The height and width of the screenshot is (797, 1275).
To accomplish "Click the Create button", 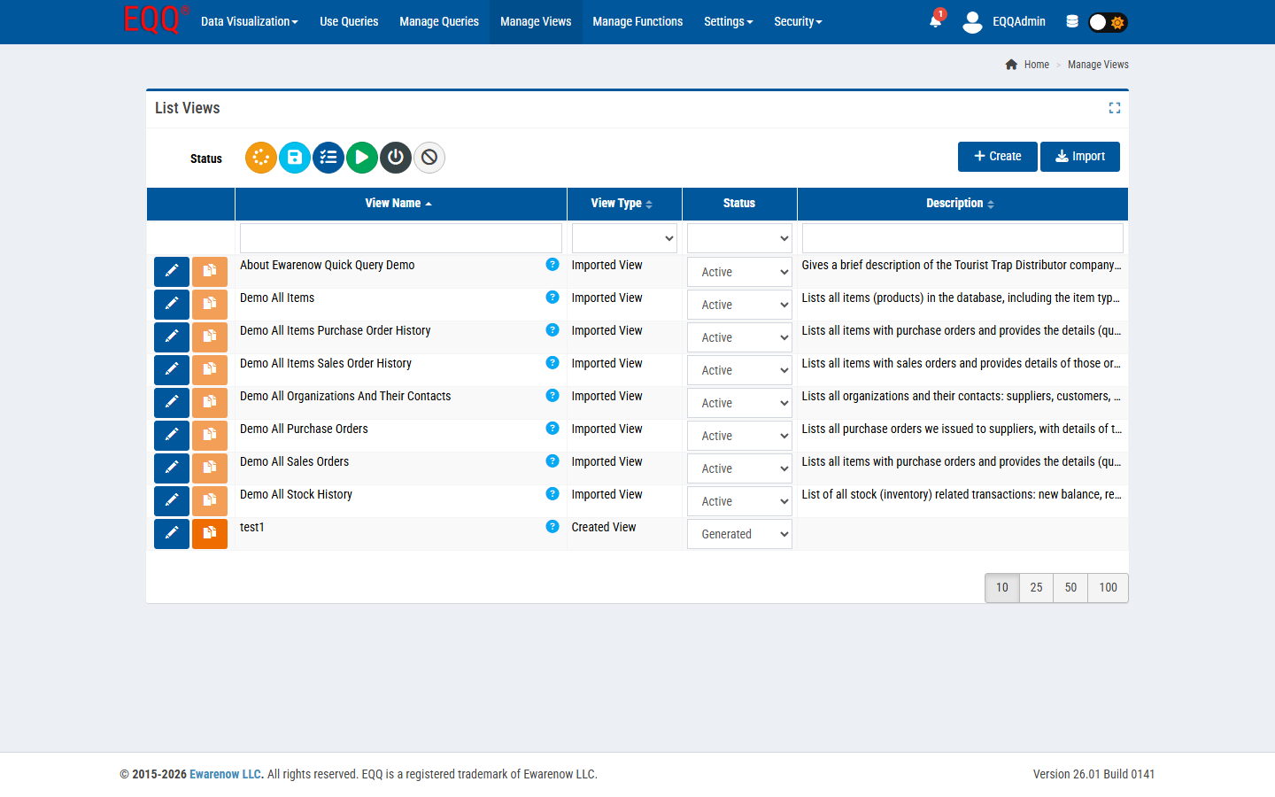I will tap(997, 156).
